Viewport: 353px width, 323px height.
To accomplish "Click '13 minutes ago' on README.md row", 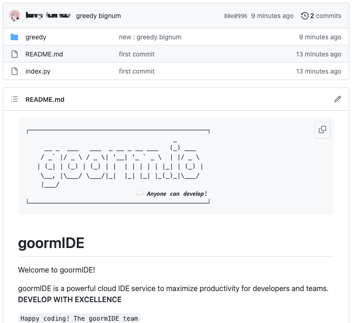I will pos(319,54).
